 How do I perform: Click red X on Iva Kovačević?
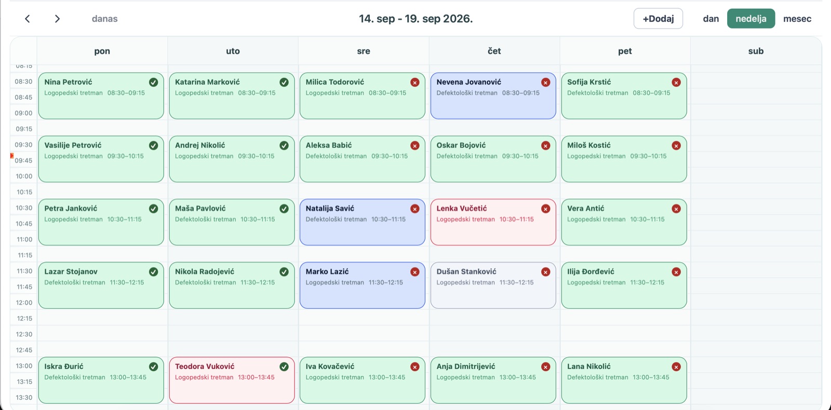coord(415,366)
